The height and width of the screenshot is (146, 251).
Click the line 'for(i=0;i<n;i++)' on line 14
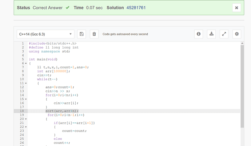tap(62, 95)
